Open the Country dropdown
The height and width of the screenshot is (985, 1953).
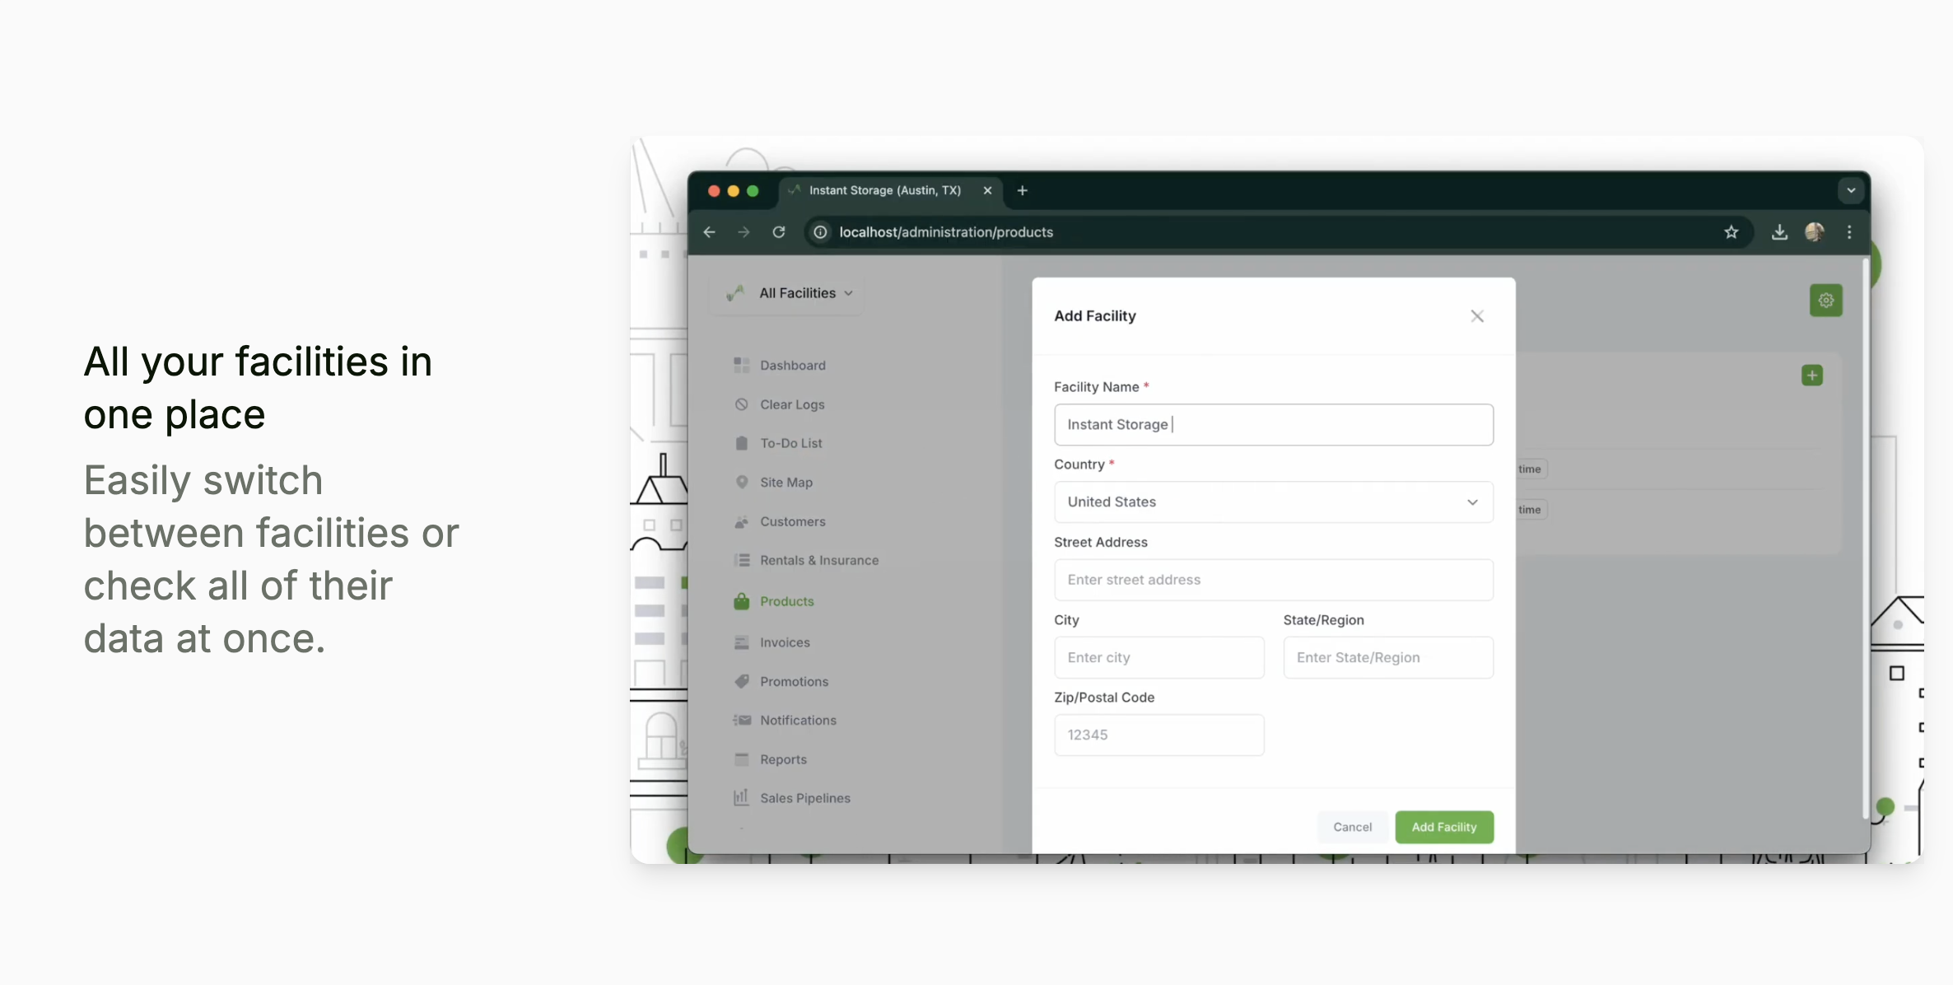(x=1274, y=502)
